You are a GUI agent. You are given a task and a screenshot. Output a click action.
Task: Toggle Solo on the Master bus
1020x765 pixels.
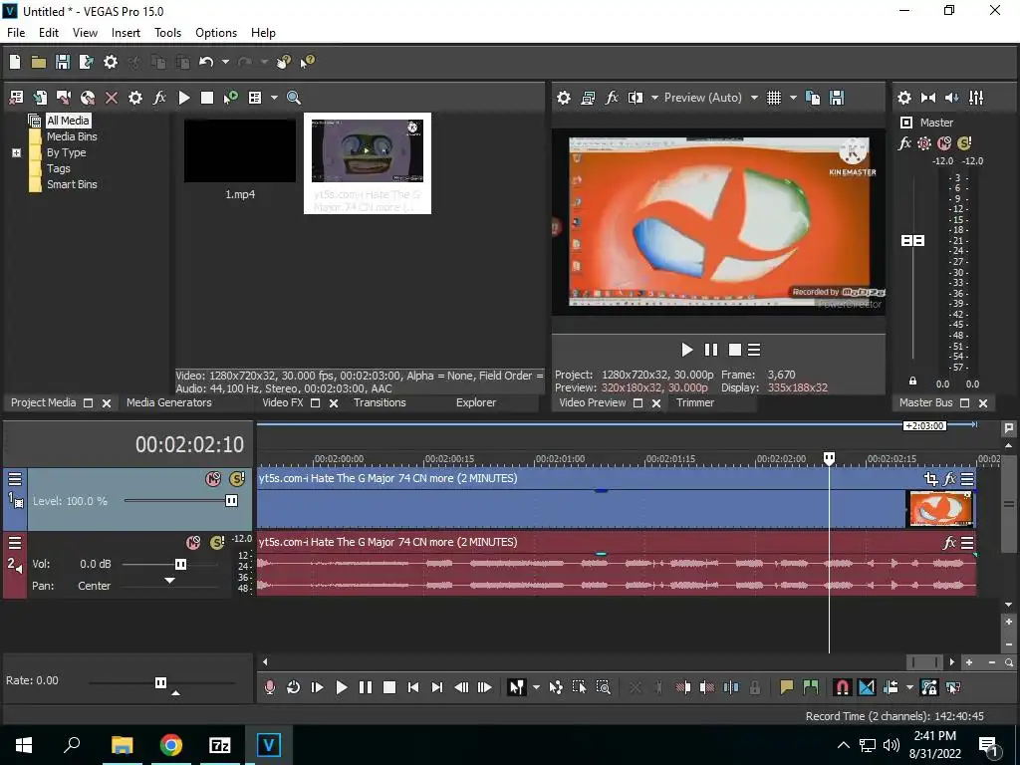(964, 143)
